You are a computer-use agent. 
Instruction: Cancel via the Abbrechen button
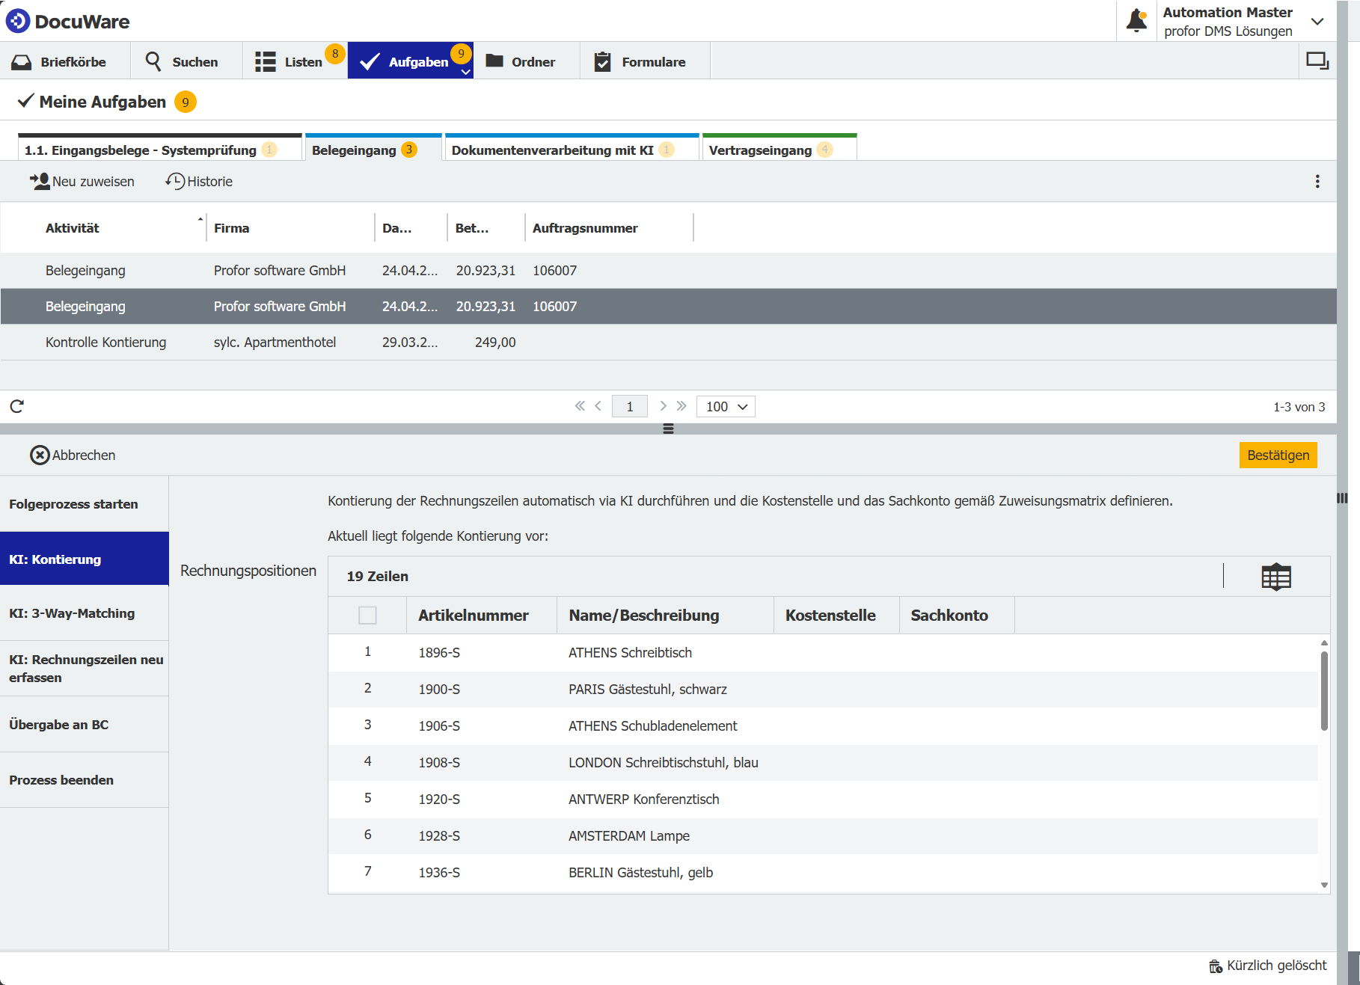click(73, 455)
